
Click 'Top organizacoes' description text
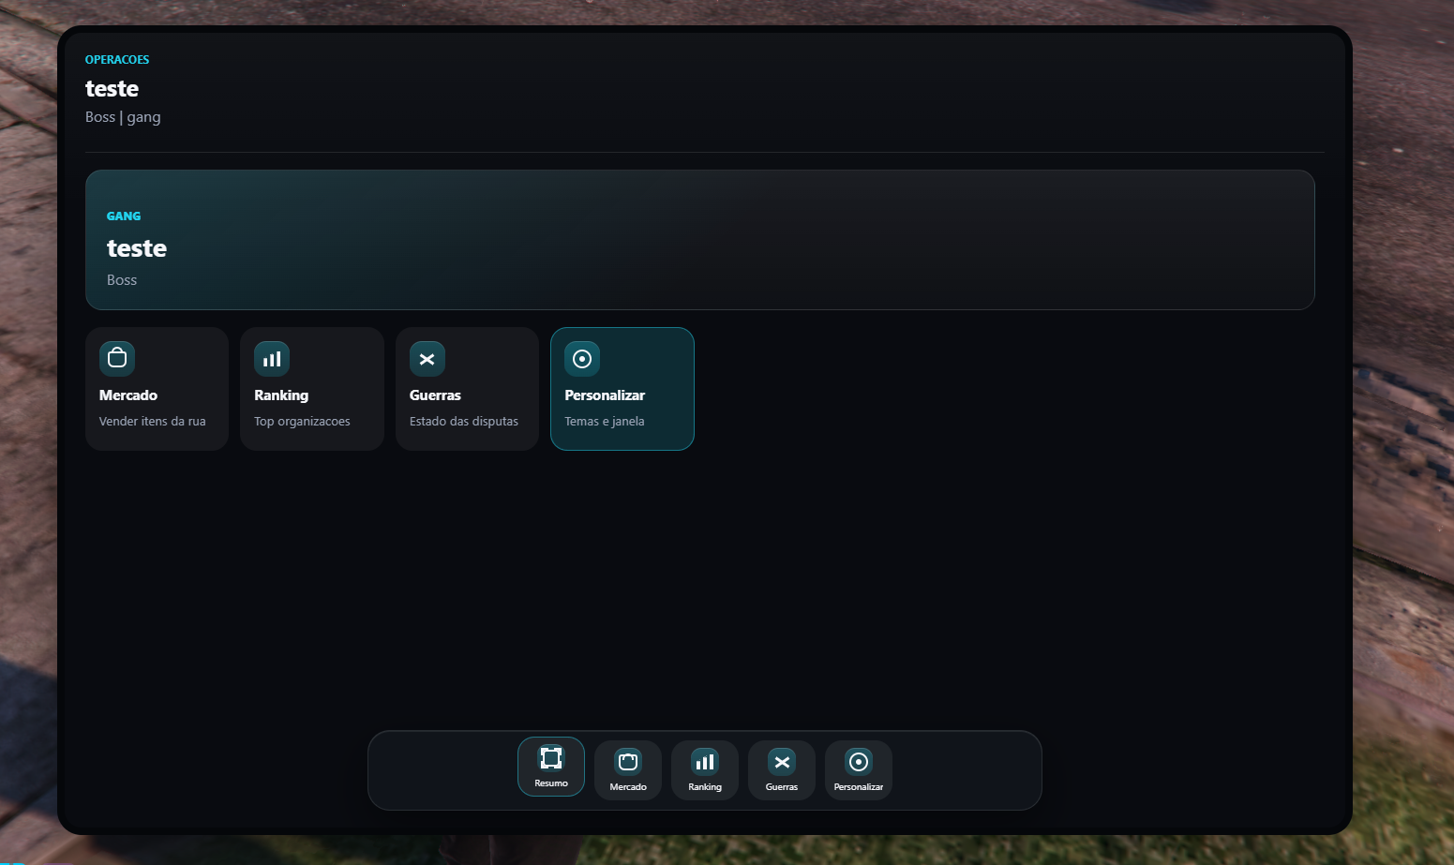point(302,422)
